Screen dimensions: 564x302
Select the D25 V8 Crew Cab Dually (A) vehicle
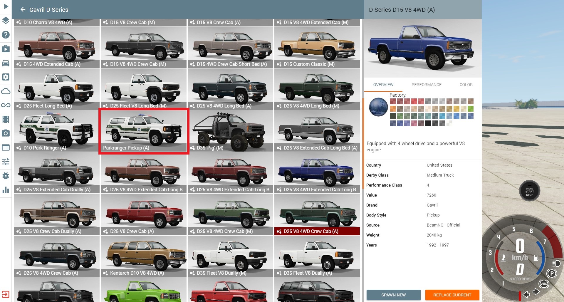coord(57,214)
